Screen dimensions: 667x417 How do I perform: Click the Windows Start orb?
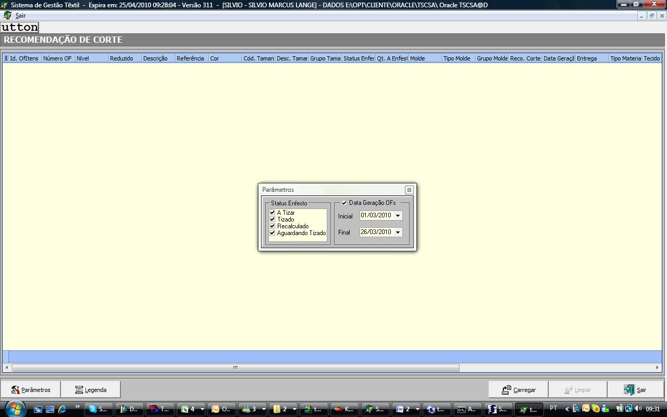[14, 409]
